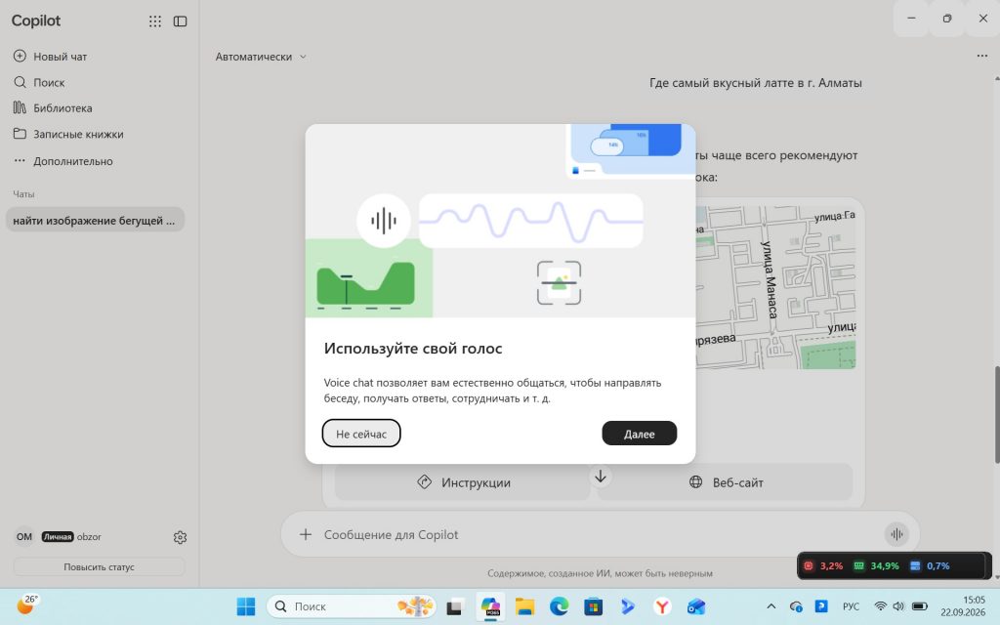
Task: Toggle the sidebar panel icon
Action: pos(181,21)
